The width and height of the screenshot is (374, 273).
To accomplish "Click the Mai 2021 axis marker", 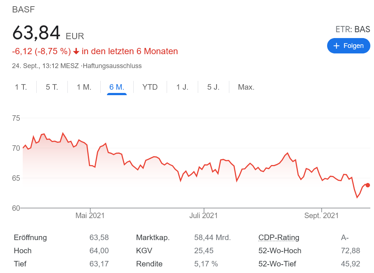I will (90, 216).
